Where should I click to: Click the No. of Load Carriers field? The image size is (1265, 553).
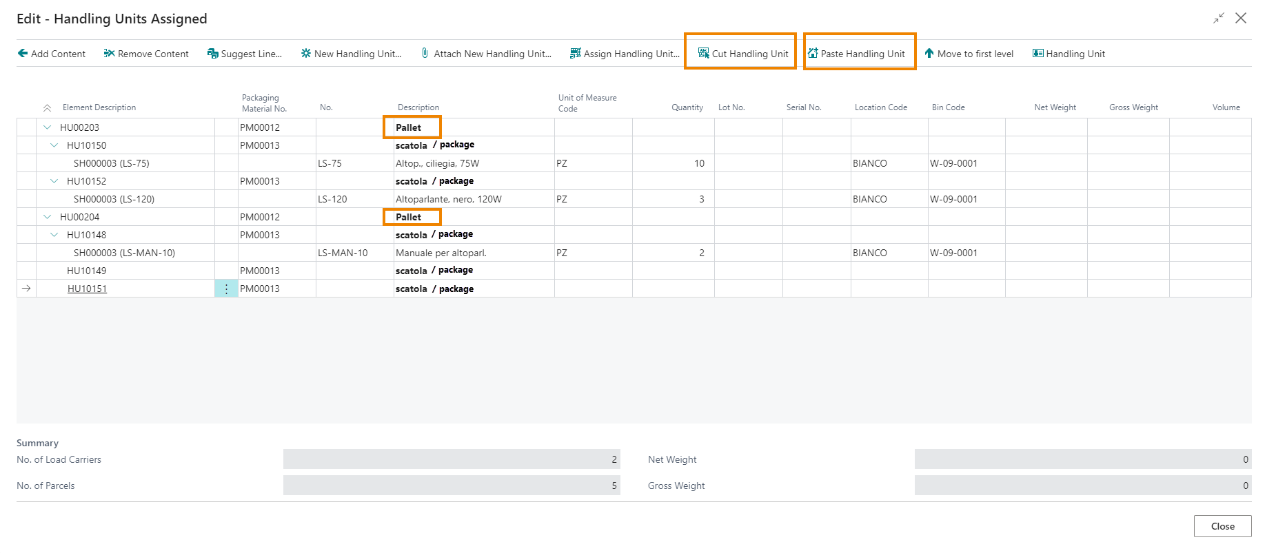pyautogui.click(x=452, y=459)
